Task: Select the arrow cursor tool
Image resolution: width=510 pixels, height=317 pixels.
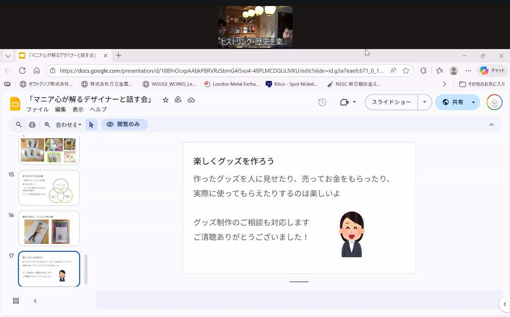Action: 91,124
